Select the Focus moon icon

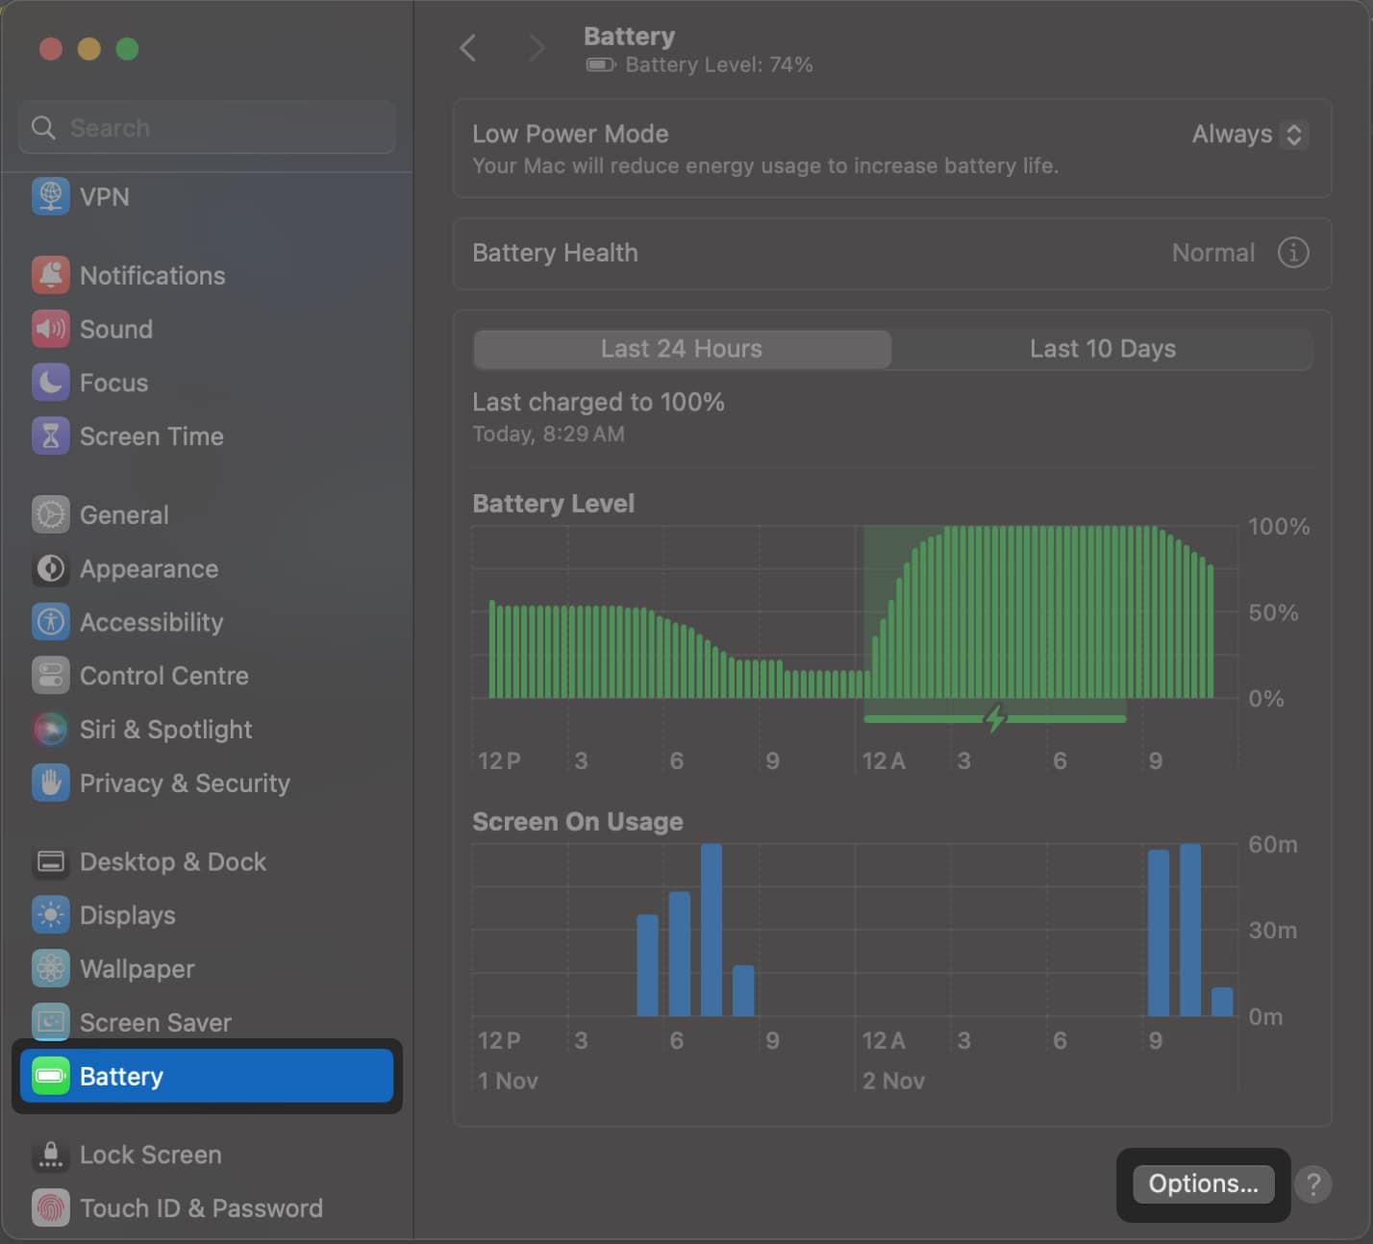[x=51, y=383]
